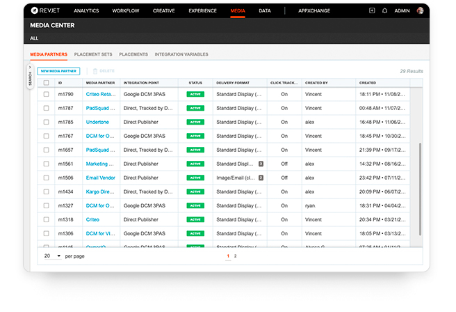The height and width of the screenshot is (312, 456).
Task: Open the Workflow menu
Action: [x=126, y=10]
